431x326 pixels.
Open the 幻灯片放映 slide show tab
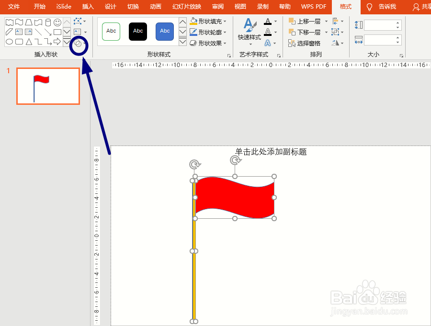pos(187,7)
